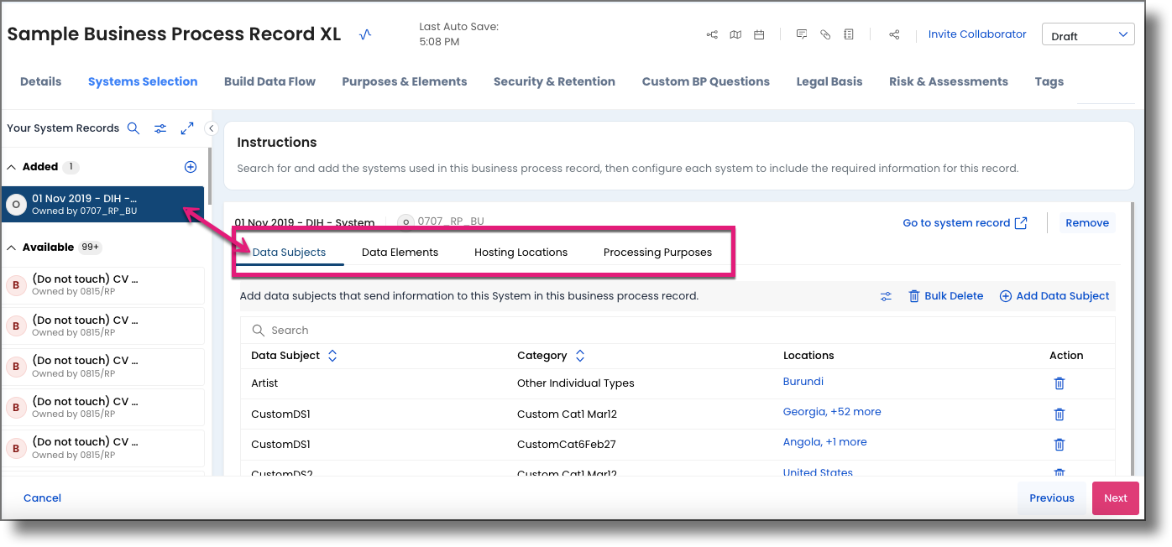Toggle sorting on the Category column

point(579,355)
